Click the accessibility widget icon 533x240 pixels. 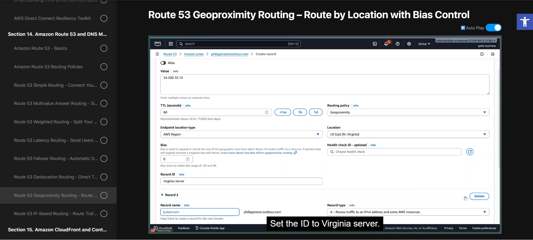[x=525, y=22]
